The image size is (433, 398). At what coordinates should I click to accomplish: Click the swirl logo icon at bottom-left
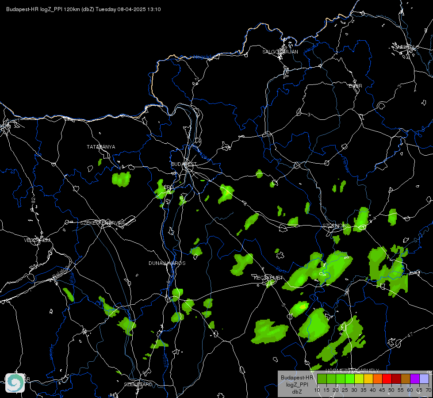pyautogui.click(x=15, y=383)
